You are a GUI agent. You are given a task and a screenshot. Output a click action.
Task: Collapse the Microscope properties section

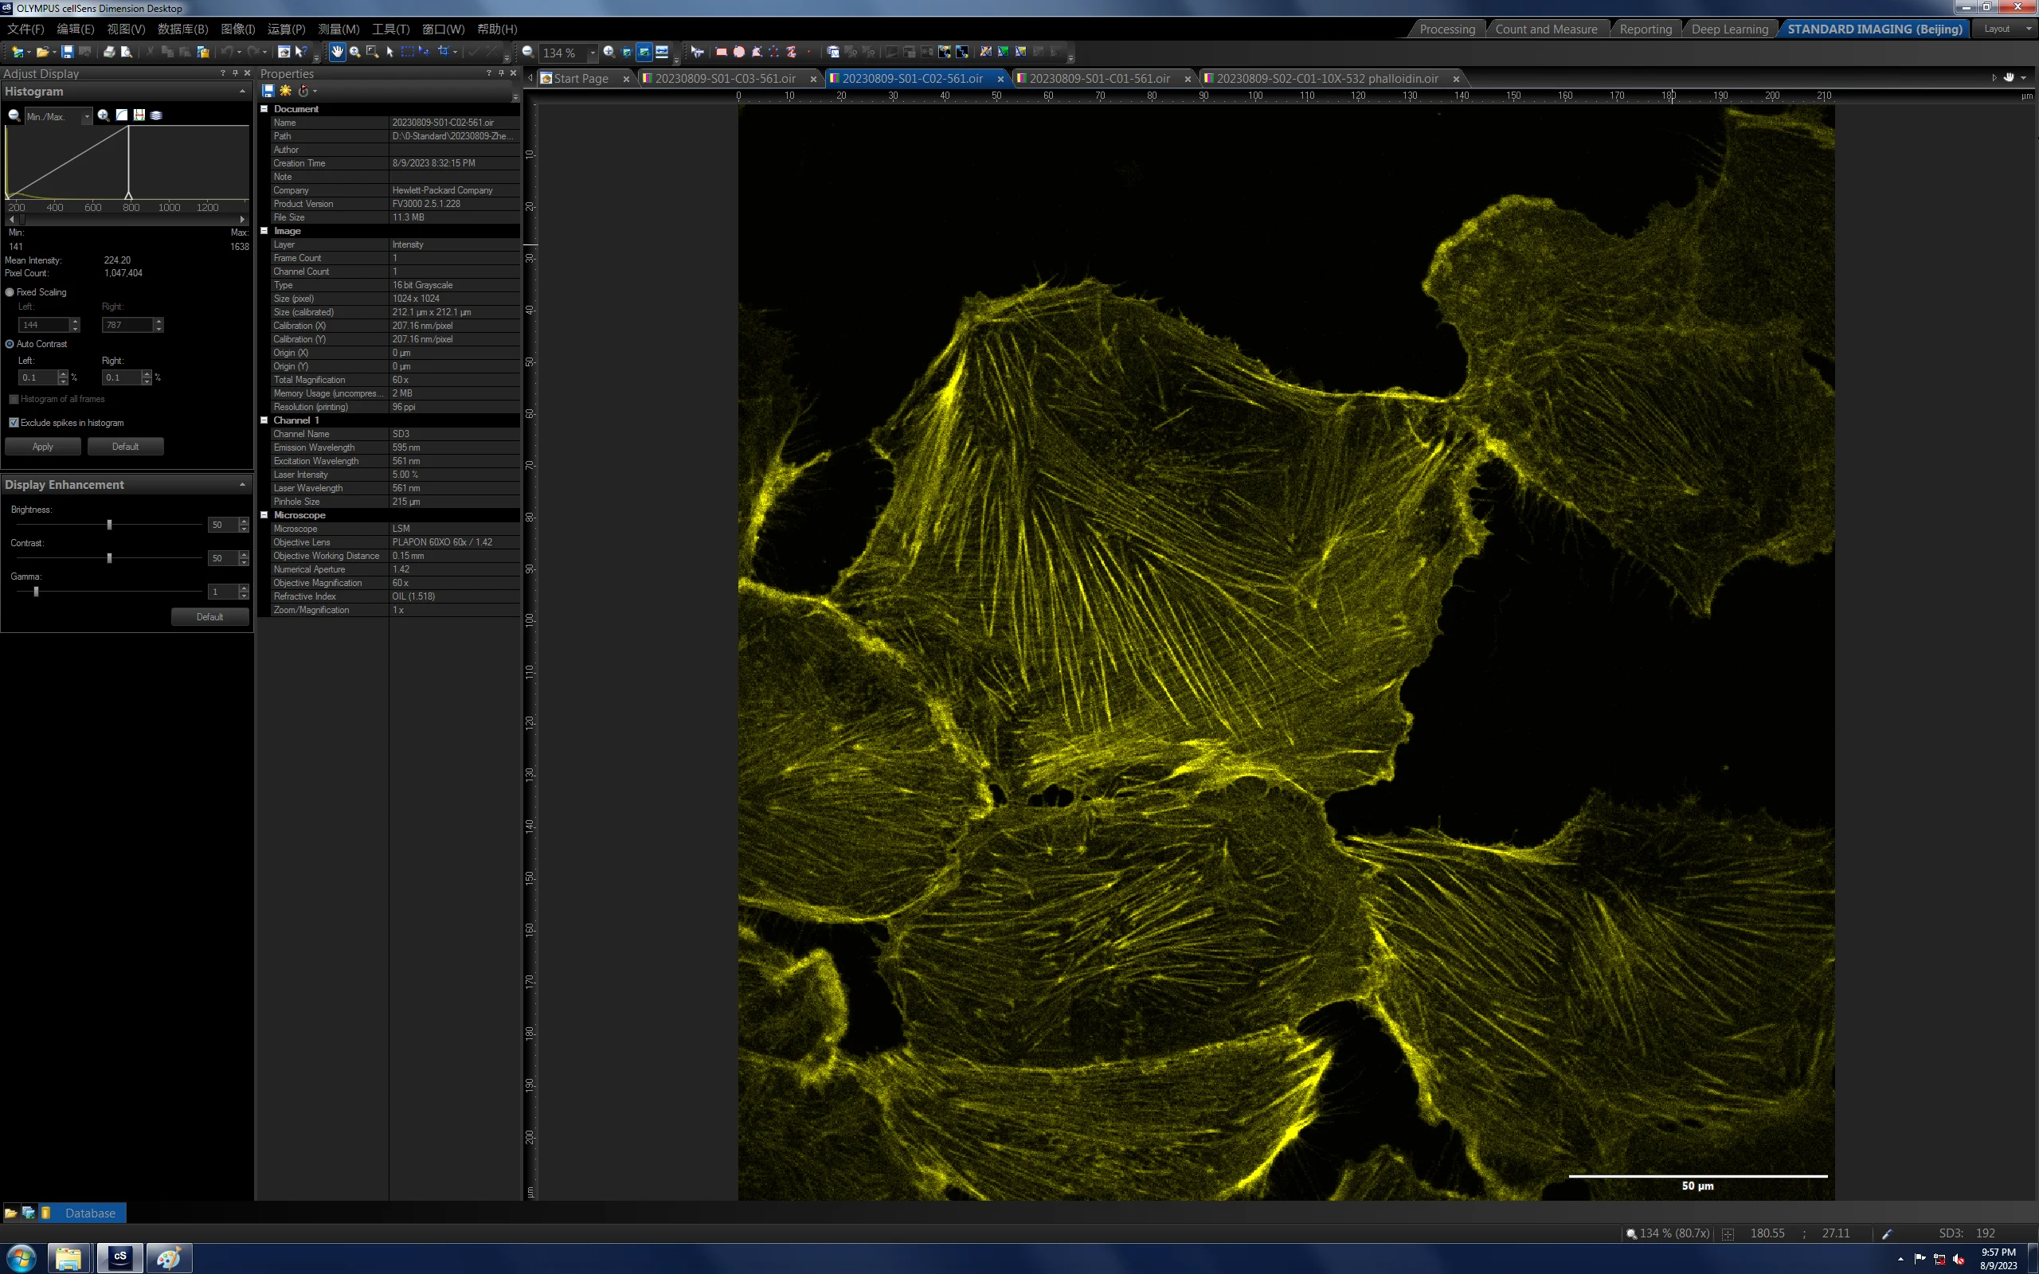click(264, 515)
